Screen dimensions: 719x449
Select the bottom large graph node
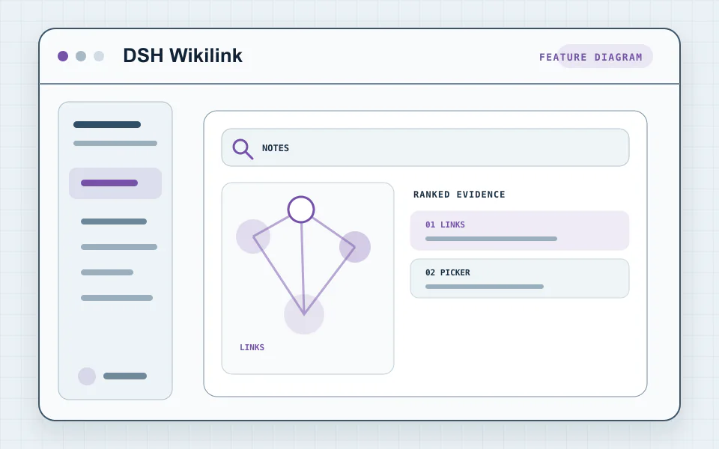coord(304,314)
